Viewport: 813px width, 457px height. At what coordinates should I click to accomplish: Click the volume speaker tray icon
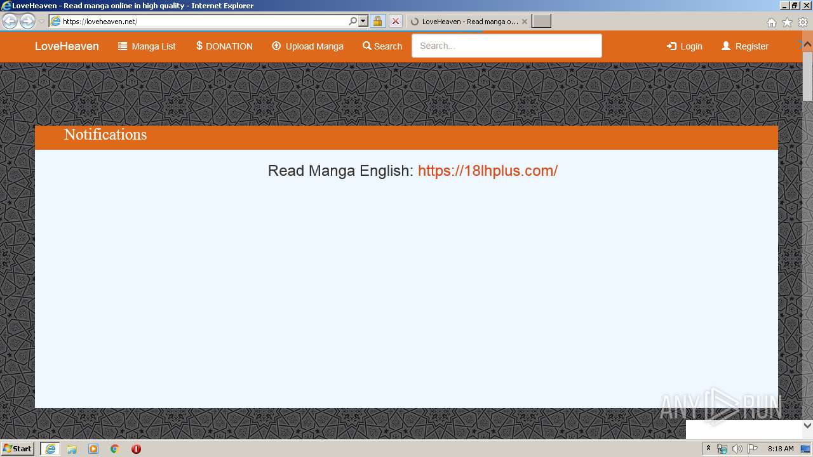click(x=737, y=449)
